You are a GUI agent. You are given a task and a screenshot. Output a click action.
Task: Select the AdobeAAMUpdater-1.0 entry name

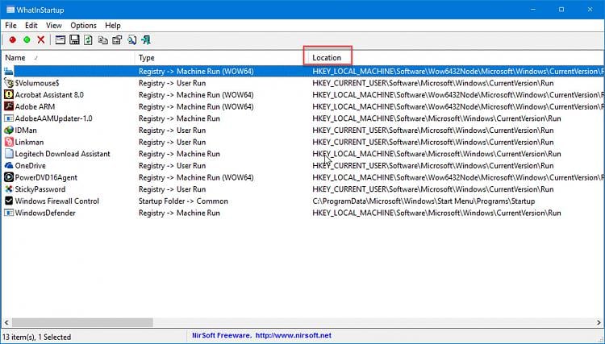pyautogui.click(x=53, y=118)
